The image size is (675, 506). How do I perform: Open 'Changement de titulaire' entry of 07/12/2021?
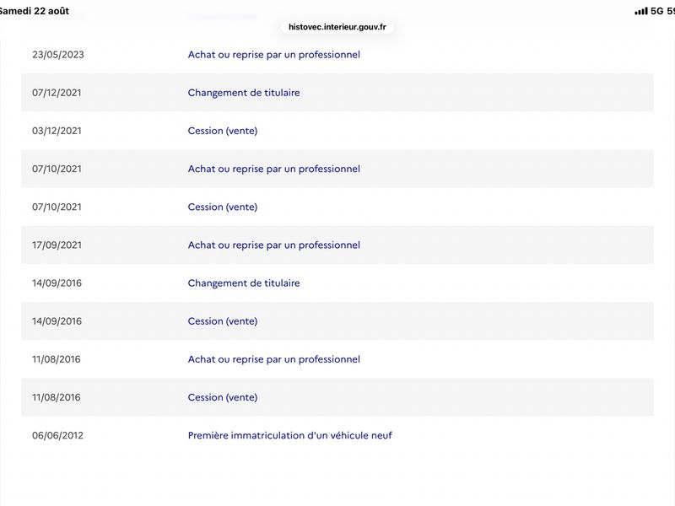pos(244,93)
